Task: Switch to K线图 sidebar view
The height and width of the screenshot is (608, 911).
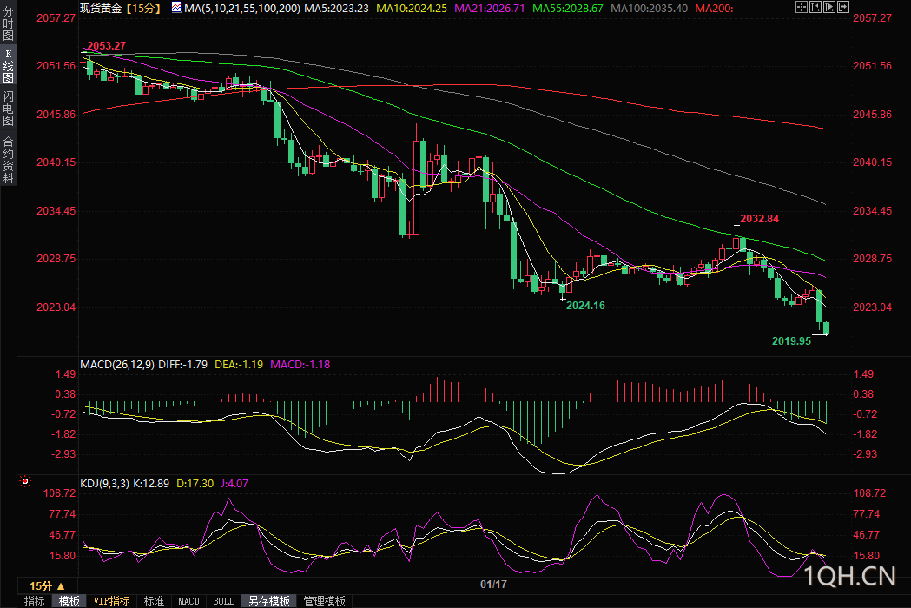Action: point(8,66)
